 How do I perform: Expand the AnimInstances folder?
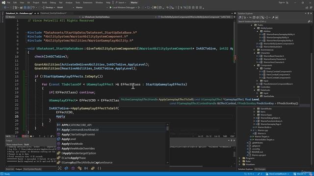tap(255, 50)
